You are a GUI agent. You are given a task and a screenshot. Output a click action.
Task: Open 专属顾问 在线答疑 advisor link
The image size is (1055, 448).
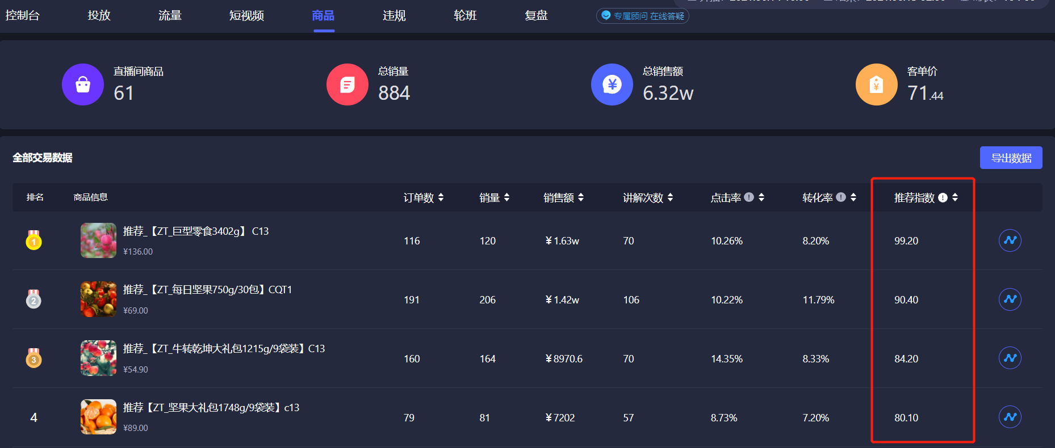tap(643, 16)
